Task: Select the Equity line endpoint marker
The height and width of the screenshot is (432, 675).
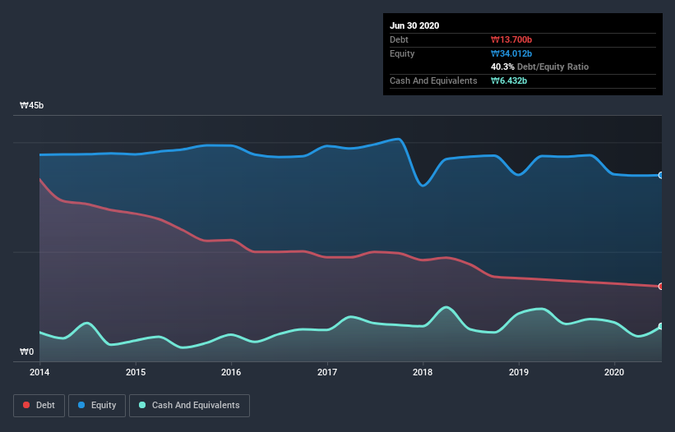Action: tap(661, 175)
